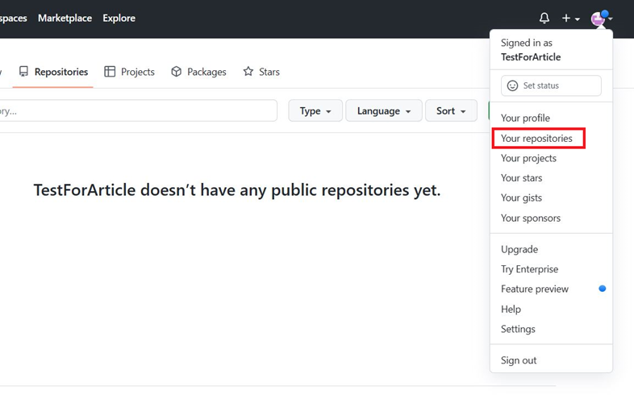This screenshot has width=634, height=395.
Task: Expand the Type filter dropdown
Action: click(315, 110)
